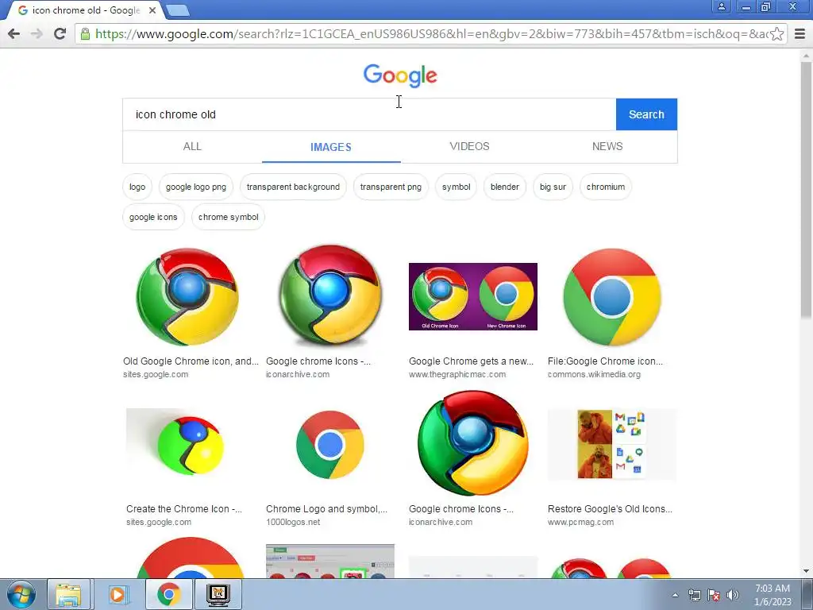Click 'Restore Google's Old Icons...' title
Screen dimensions: 813x610
click(x=610, y=509)
